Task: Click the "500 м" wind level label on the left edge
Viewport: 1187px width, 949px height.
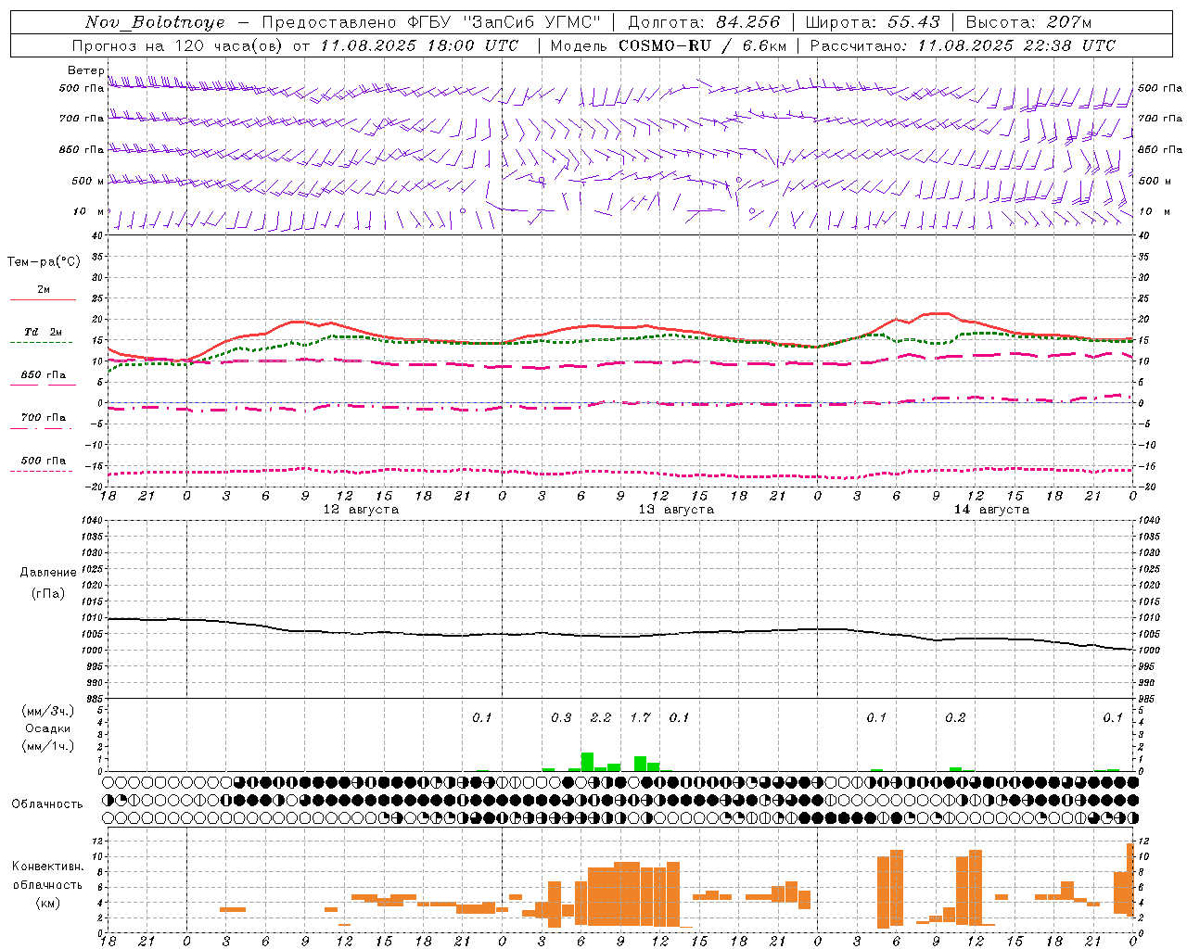Action: click(88, 181)
